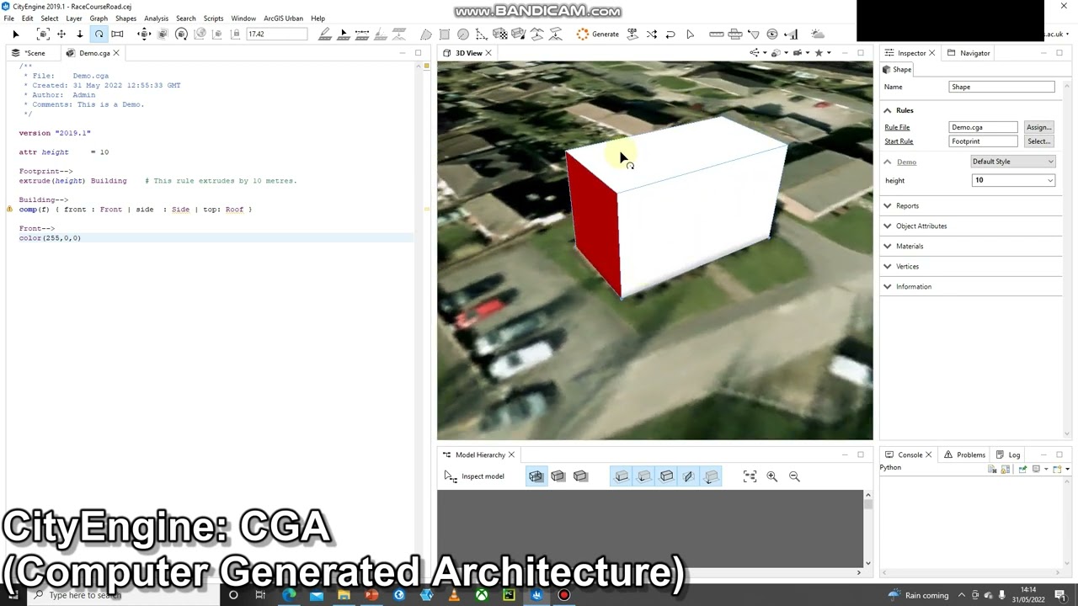The height and width of the screenshot is (606, 1078).
Task: Switch to the Log tab
Action: 1008,454
